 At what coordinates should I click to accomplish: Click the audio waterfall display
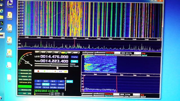(121, 64)
